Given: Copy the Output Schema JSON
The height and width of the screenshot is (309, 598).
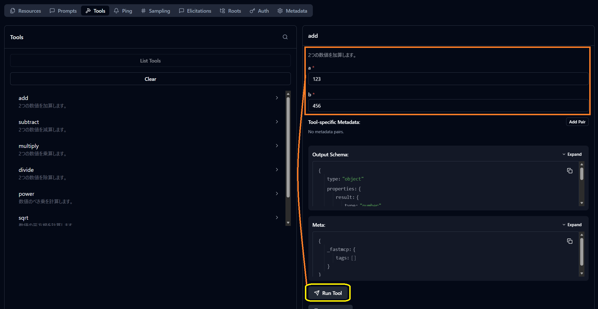Looking at the screenshot, I should click(569, 171).
